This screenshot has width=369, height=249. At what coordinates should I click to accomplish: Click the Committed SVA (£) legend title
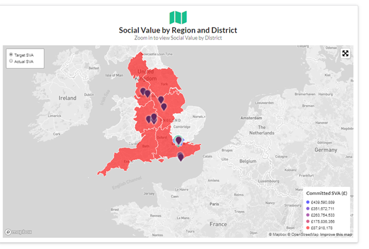click(x=327, y=193)
